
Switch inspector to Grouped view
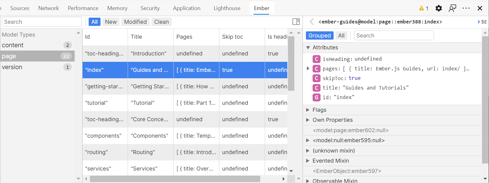pos(319,36)
